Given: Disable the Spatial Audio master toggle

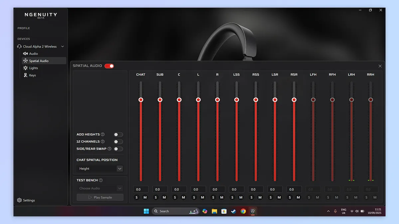Looking at the screenshot, I should [x=110, y=66].
